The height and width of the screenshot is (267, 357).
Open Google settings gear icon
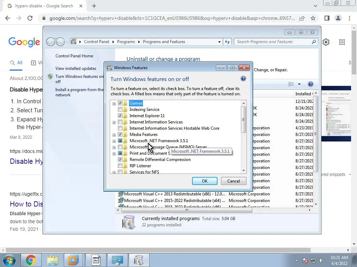click(x=326, y=42)
